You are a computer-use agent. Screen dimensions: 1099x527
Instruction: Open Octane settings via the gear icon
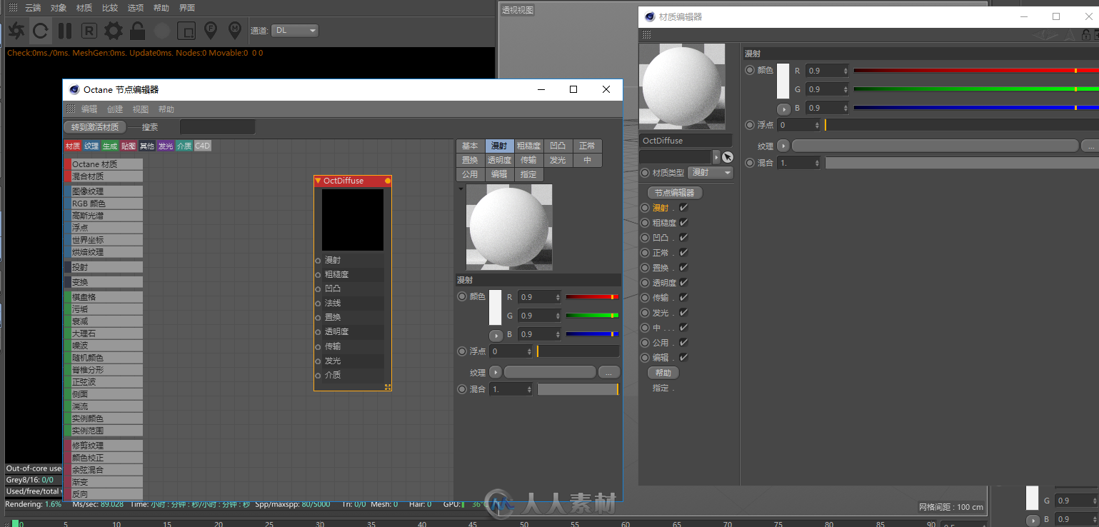[114, 31]
